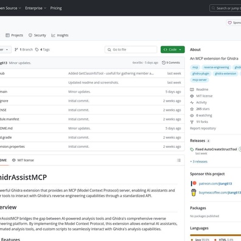241x241 pixels.
Task: Click the scale icon beside MIT license in About
Action: point(192,96)
